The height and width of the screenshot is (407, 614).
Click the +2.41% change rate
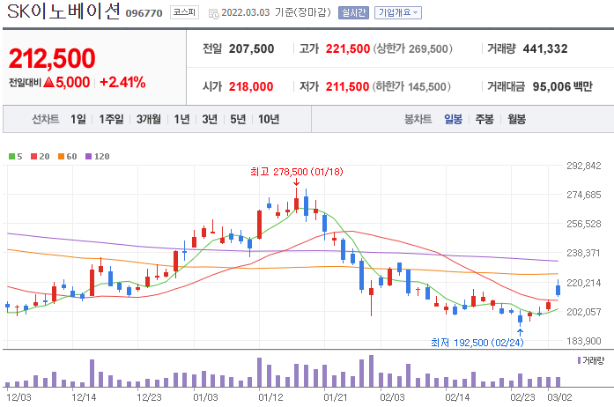[x=122, y=82]
